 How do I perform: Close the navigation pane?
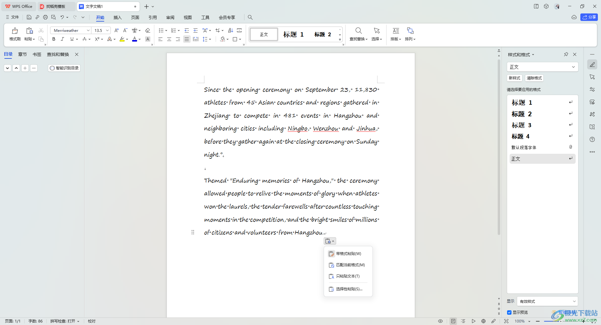(x=77, y=54)
